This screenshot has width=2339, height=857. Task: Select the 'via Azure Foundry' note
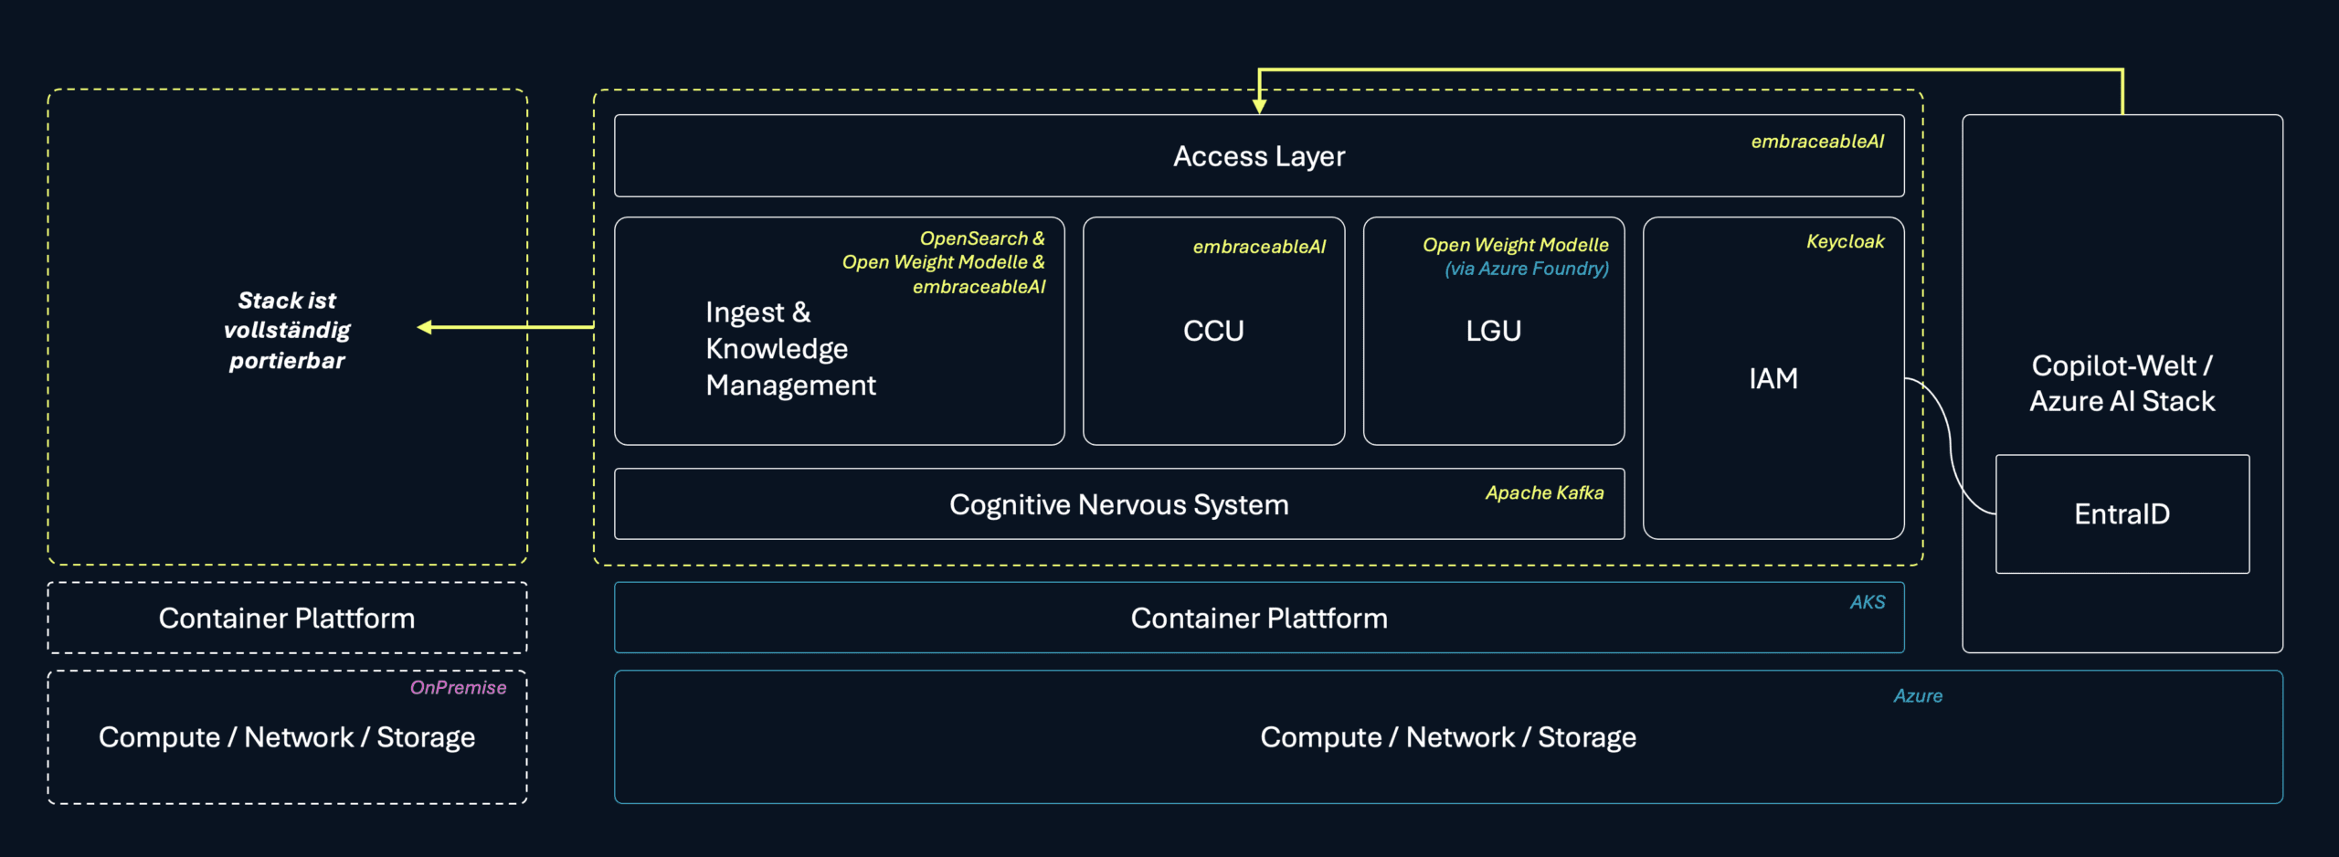click(1526, 269)
